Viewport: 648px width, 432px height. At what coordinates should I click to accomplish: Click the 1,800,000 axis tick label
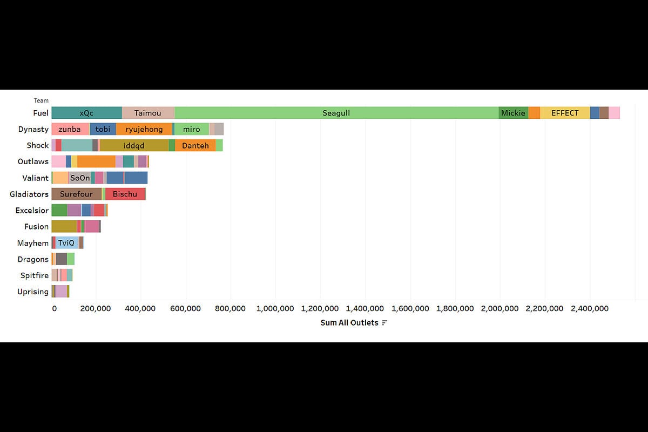(455, 308)
